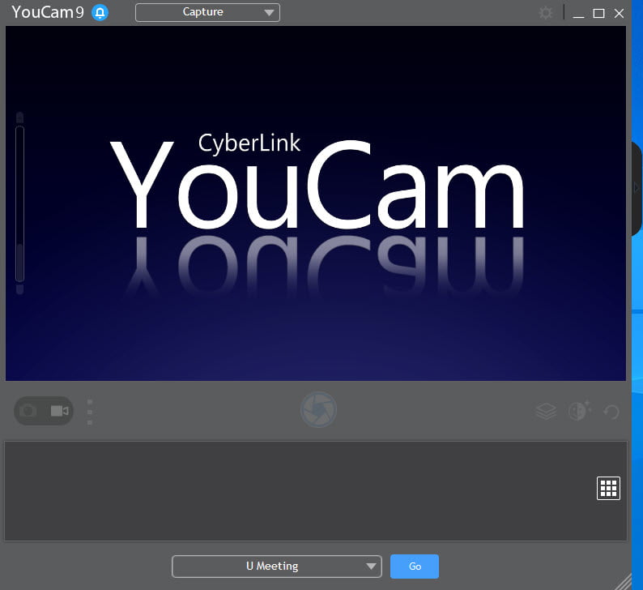Click zoom-out icon below the slider
The width and height of the screenshot is (643, 590).
(19, 289)
